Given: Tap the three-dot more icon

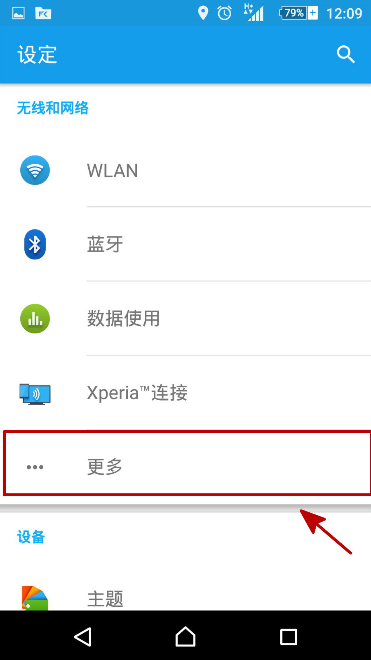Looking at the screenshot, I should coord(35,467).
